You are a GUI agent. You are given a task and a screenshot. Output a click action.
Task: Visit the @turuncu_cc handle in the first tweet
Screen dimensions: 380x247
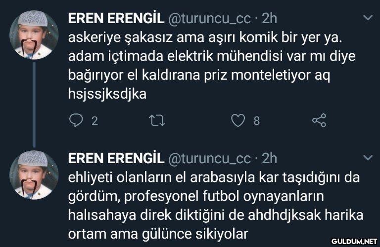point(210,18)
